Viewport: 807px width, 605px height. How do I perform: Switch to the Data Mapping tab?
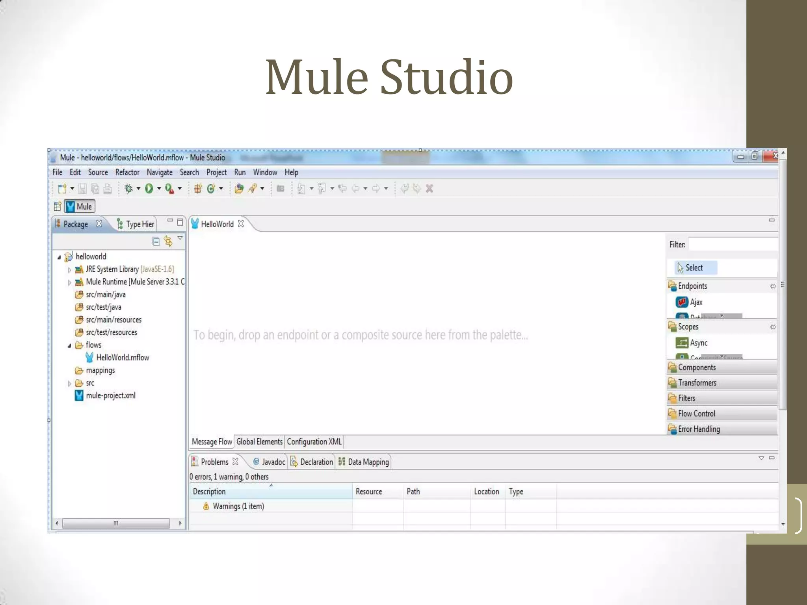click(363, 462)
